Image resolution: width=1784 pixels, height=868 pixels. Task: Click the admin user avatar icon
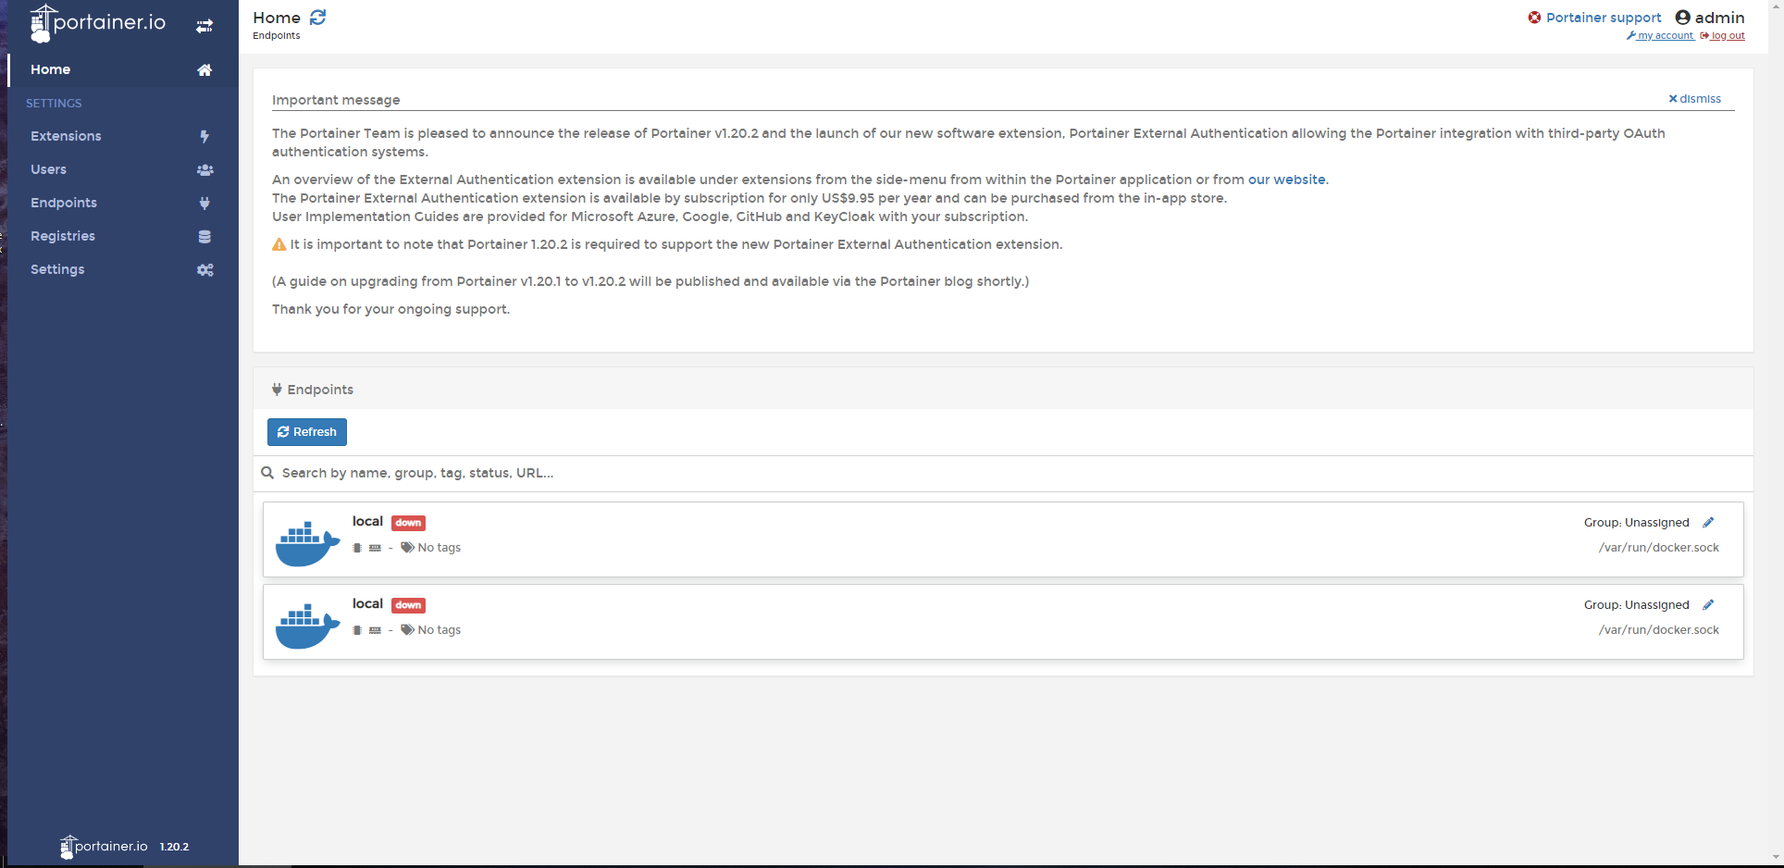coord(1683,18)
